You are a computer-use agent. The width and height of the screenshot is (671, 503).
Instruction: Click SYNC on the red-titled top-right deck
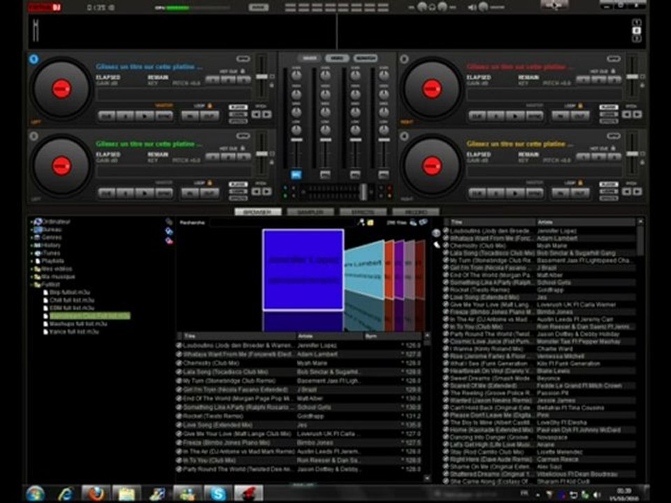click(533, 115)
